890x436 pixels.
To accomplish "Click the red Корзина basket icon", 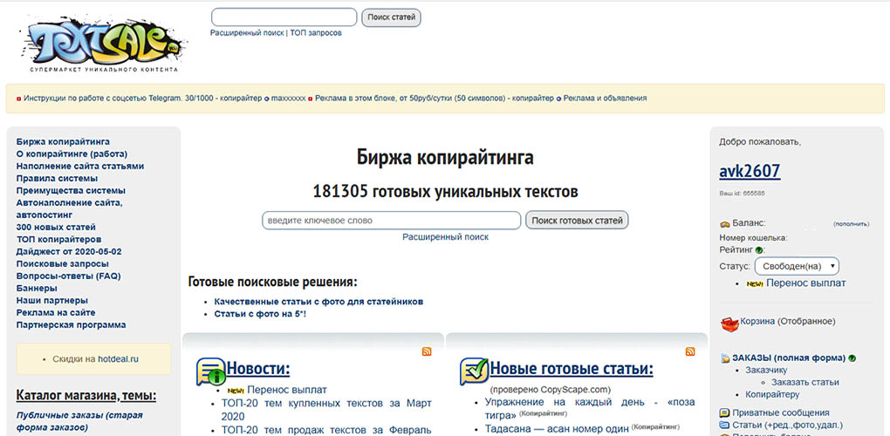I will click(729, 324).
